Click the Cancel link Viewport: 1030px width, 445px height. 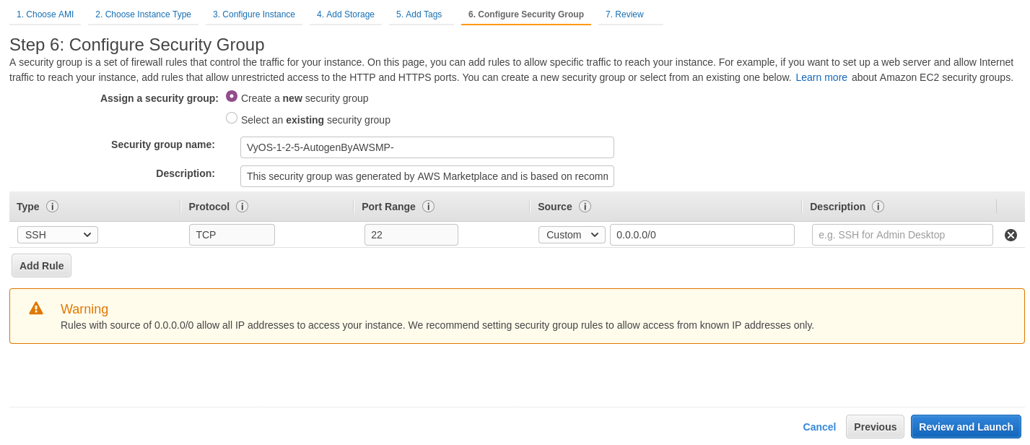coord(819,426)
